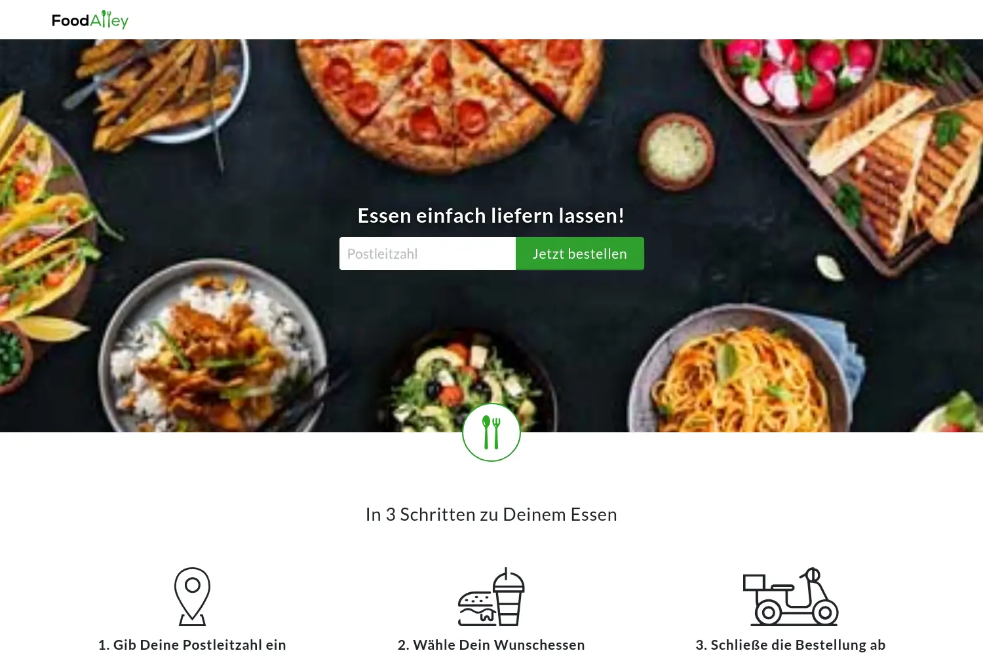The width and height of the screenshot is (983, 655).
Task: Click the Jetzt bestellen button
Action: pyautogui.click(x=580, y=253)
